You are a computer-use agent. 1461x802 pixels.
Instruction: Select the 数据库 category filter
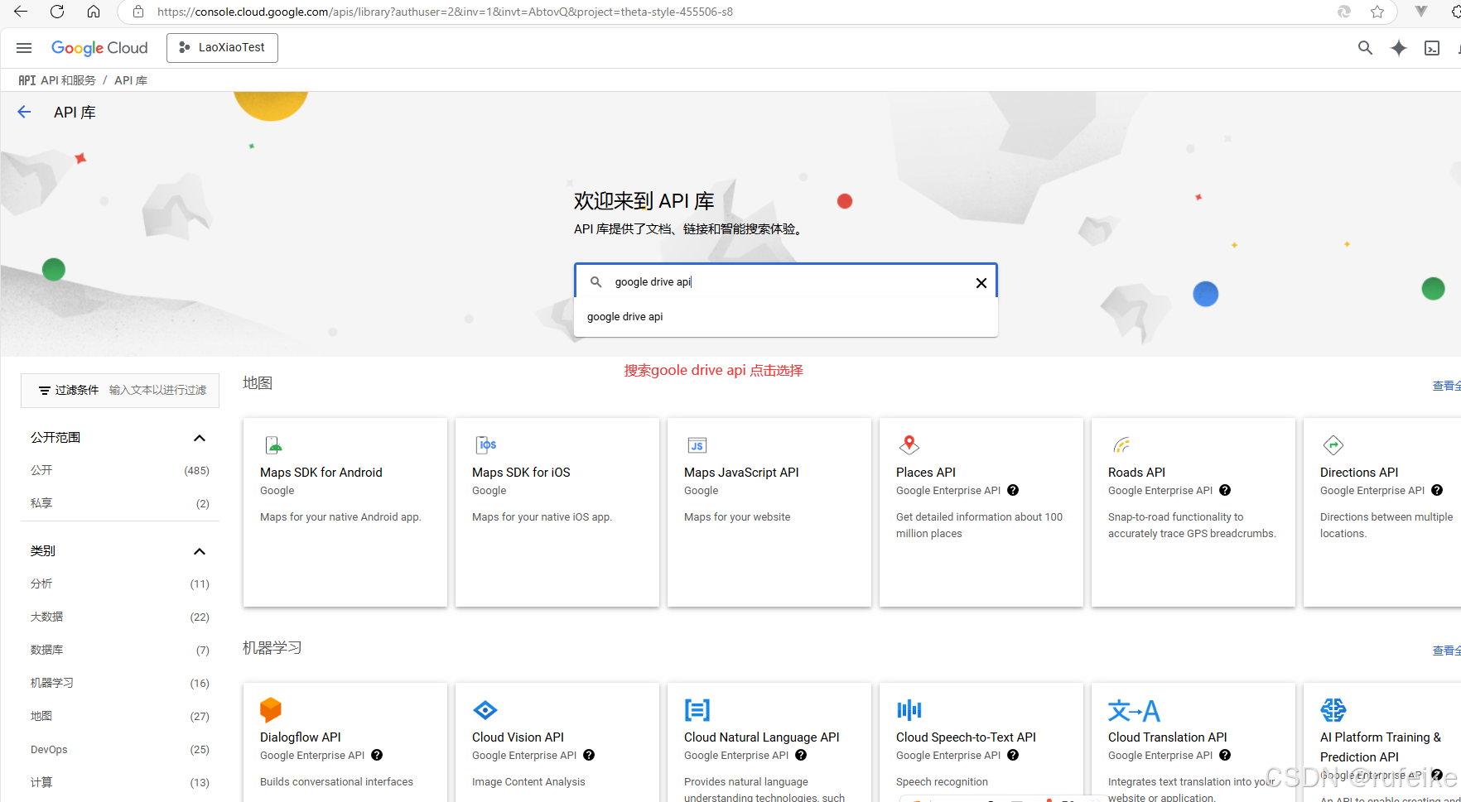[x=120, y=650]
